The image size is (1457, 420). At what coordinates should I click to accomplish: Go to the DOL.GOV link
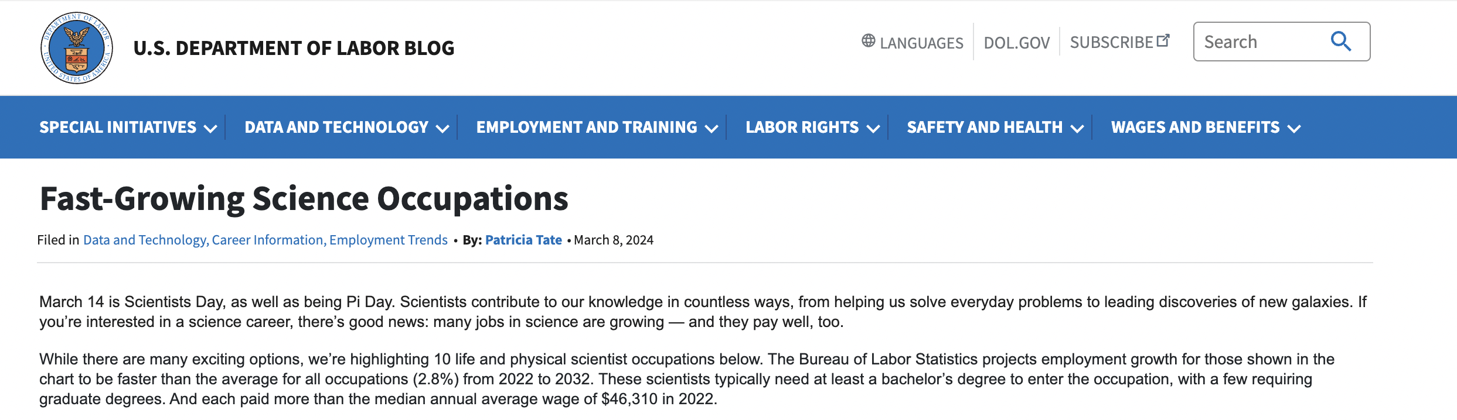coord(1016,43)
